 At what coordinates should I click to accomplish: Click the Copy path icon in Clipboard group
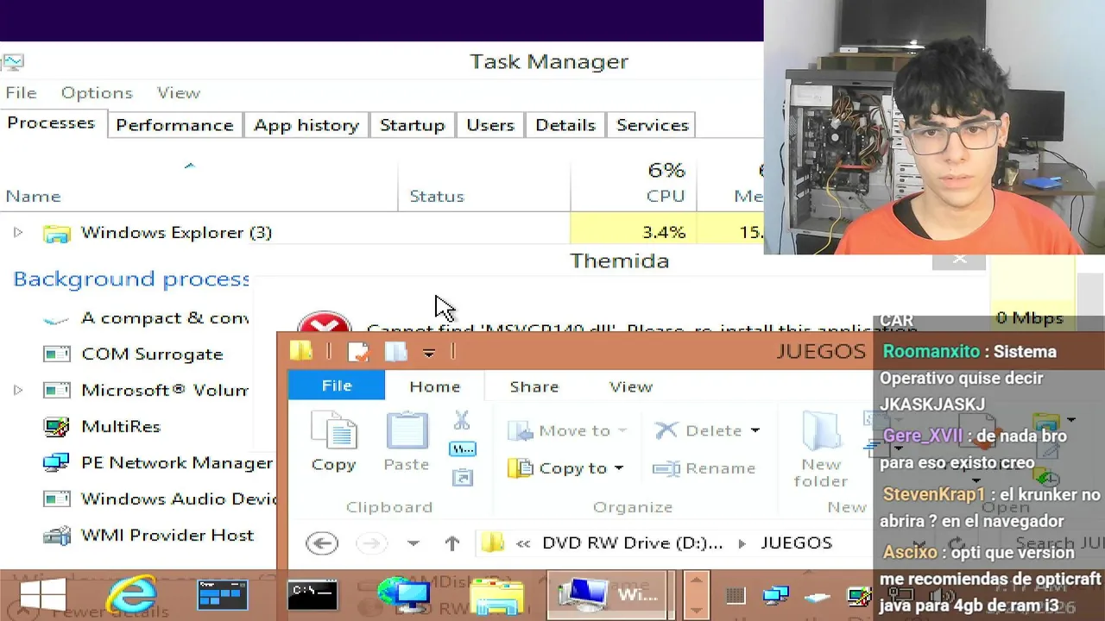(463, 448)
